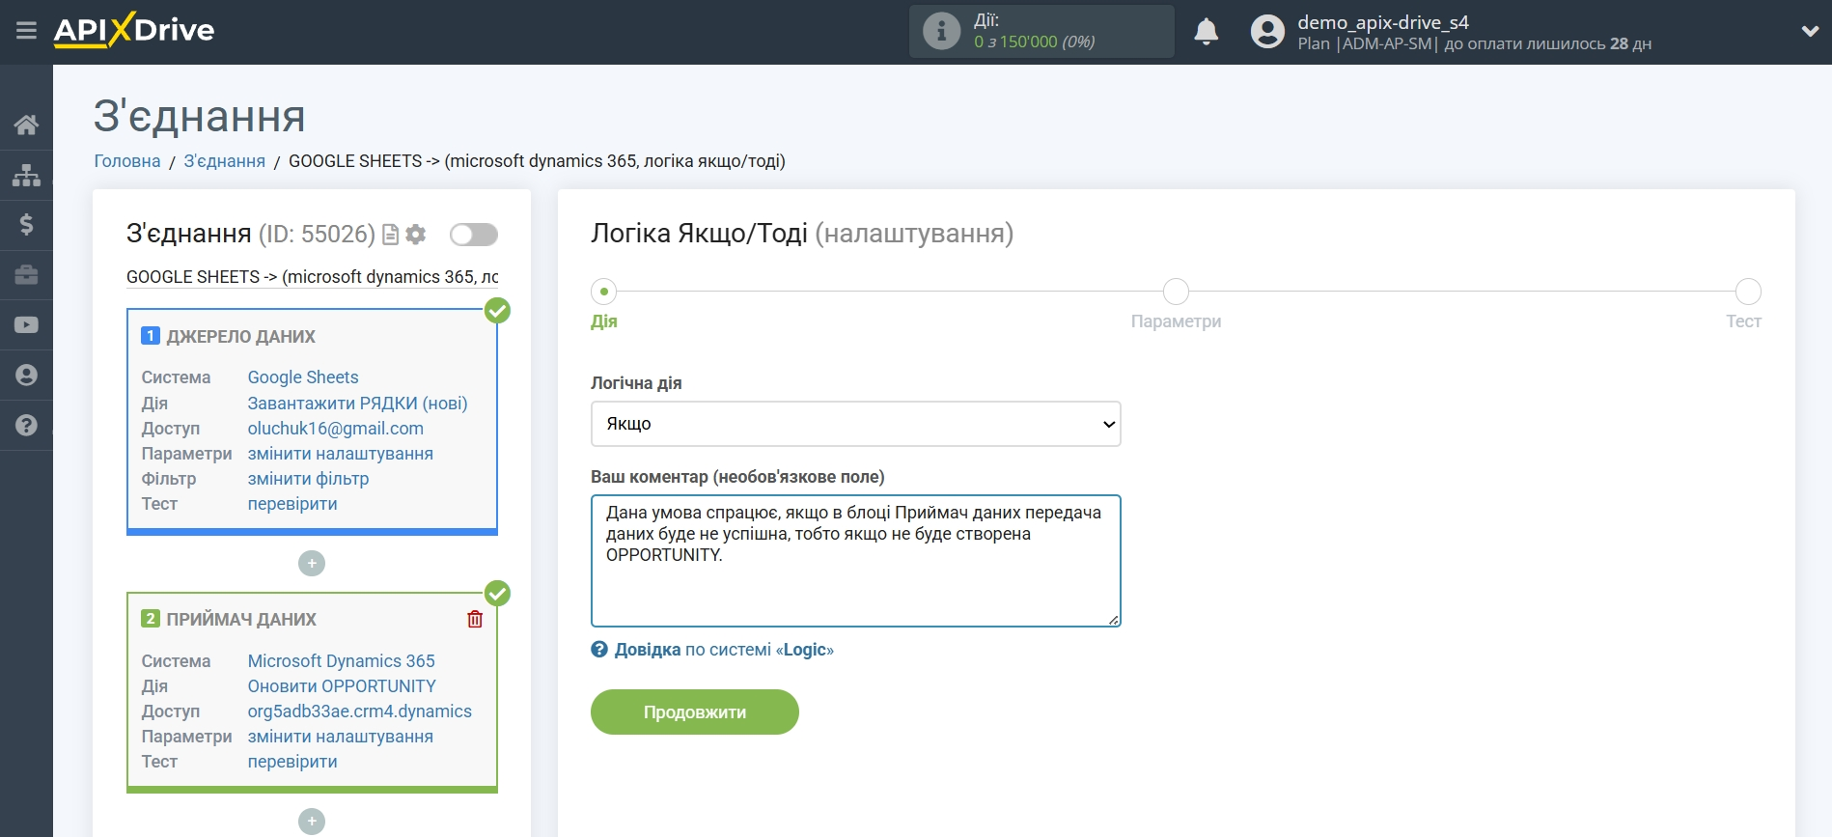The image size is (1832, 837).
Task: Click the comment text area
Action: click(855, 561)
